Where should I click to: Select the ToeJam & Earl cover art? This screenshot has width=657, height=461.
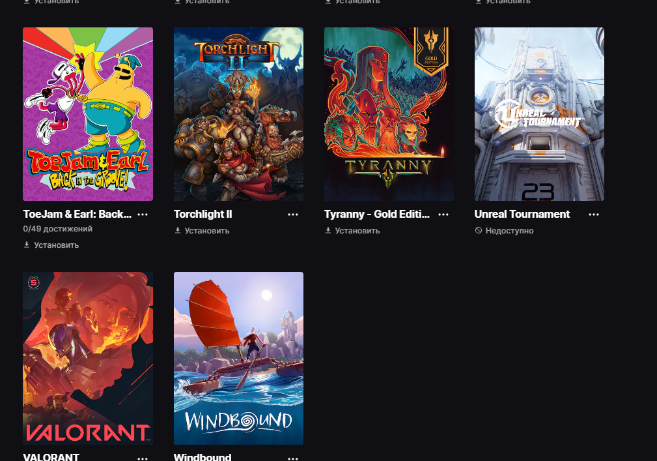click(88, 114)
